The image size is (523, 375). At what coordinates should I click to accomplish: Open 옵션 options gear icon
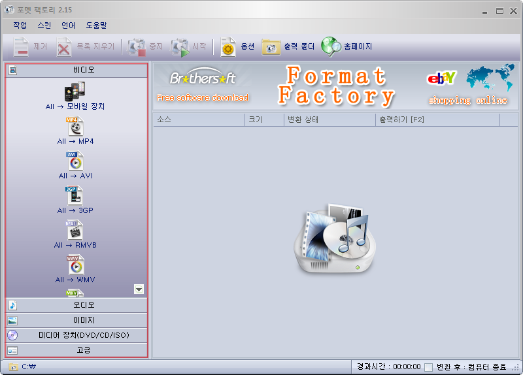click(228, 46)
